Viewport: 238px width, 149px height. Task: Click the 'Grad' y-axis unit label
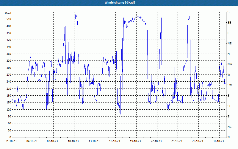point(8,13)
